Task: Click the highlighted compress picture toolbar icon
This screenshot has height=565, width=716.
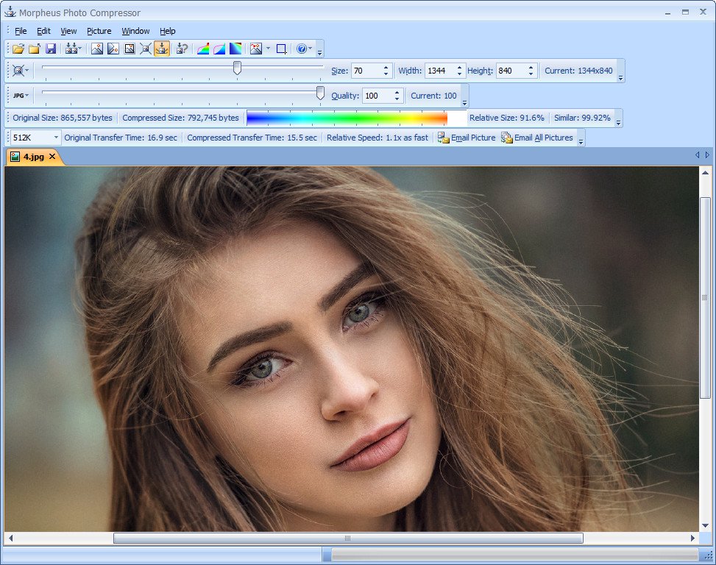Action: (162, 49)
